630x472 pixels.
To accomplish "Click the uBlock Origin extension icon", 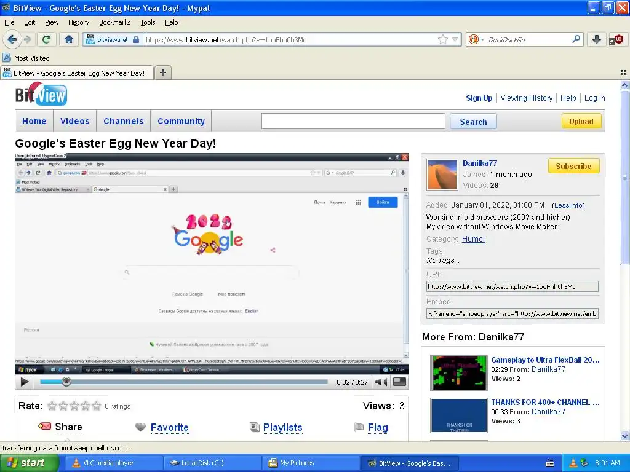I will [616, 39].
